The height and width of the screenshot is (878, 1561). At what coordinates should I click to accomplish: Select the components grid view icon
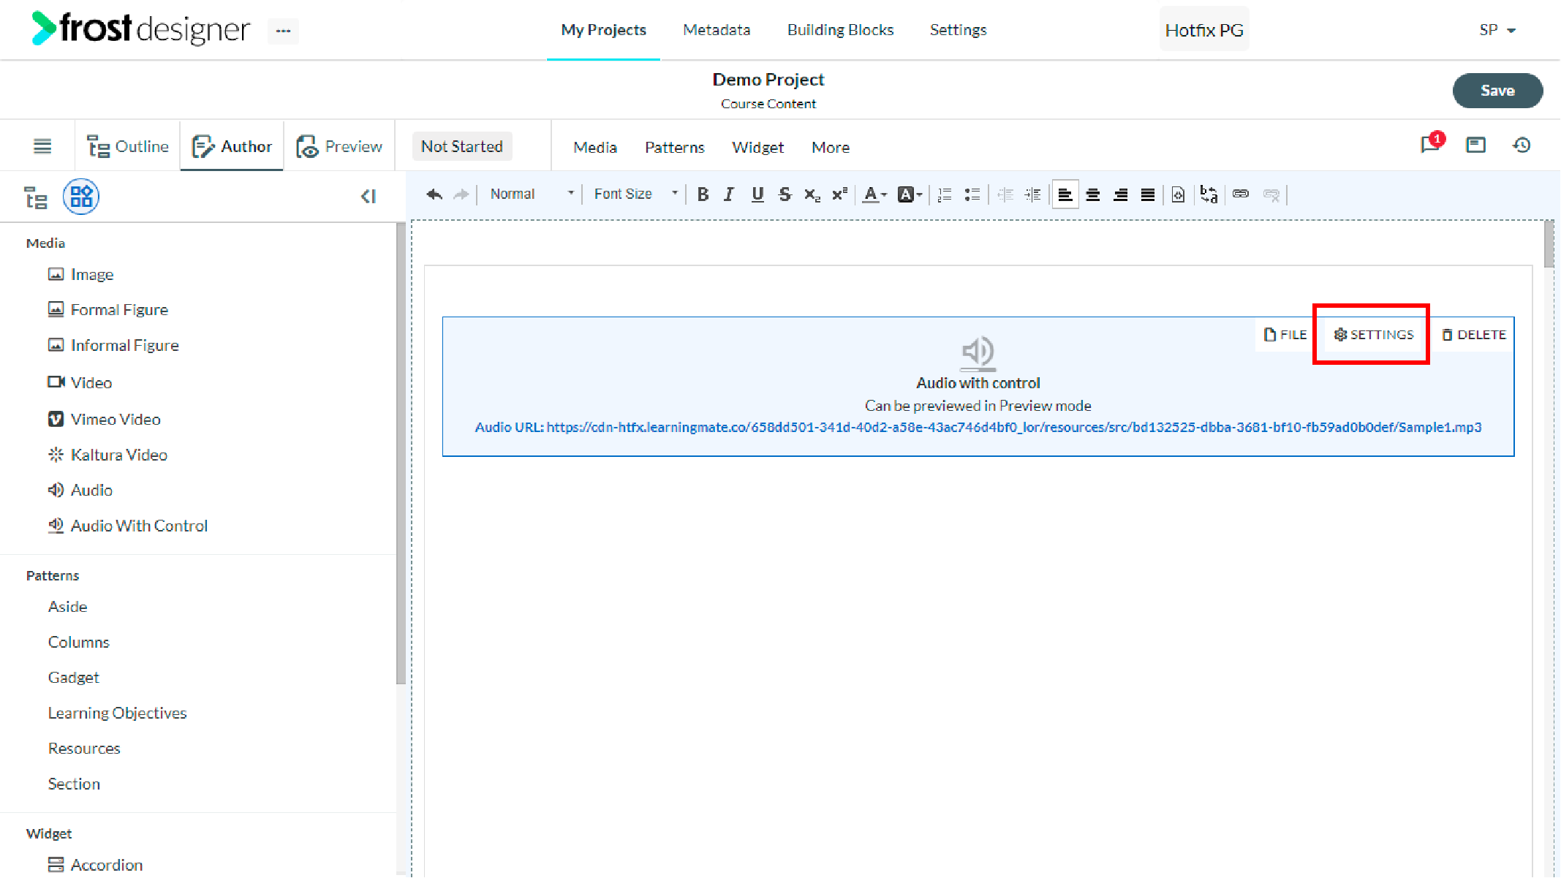pyautogui.click(x=81, y=197)
